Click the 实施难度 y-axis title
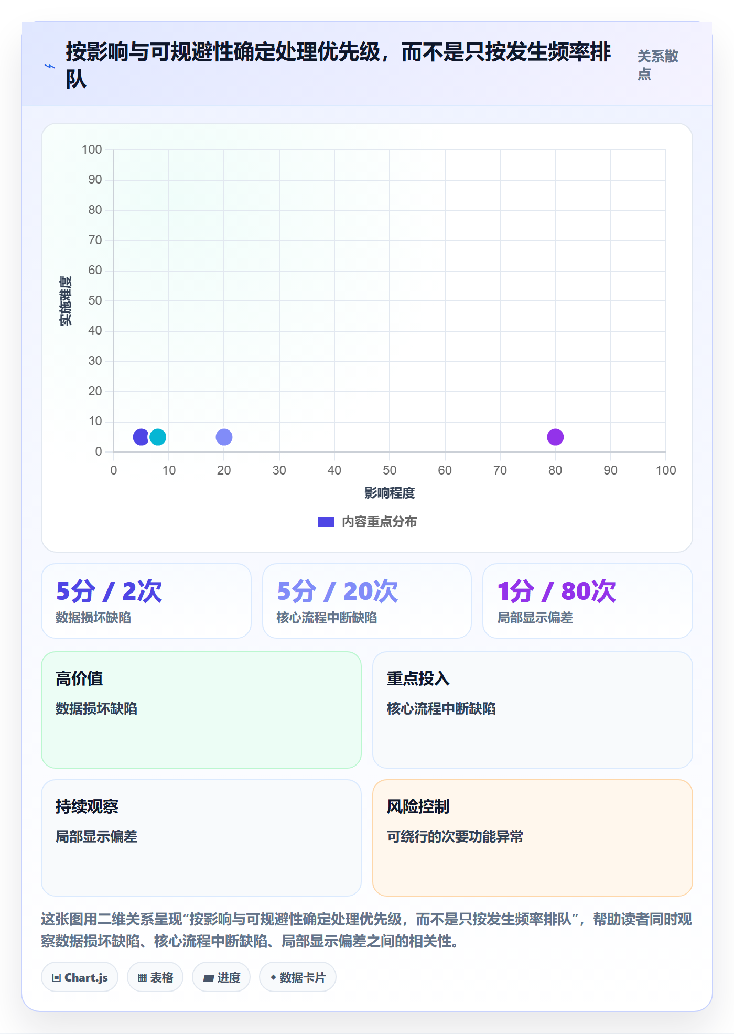734x1034 pixels. pyautogui.click(x=66, y=301)
